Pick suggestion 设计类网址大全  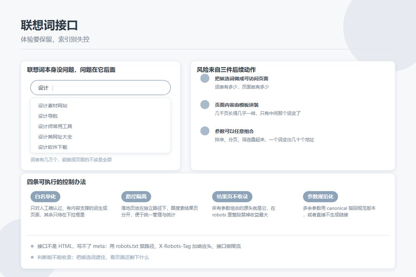55,137
